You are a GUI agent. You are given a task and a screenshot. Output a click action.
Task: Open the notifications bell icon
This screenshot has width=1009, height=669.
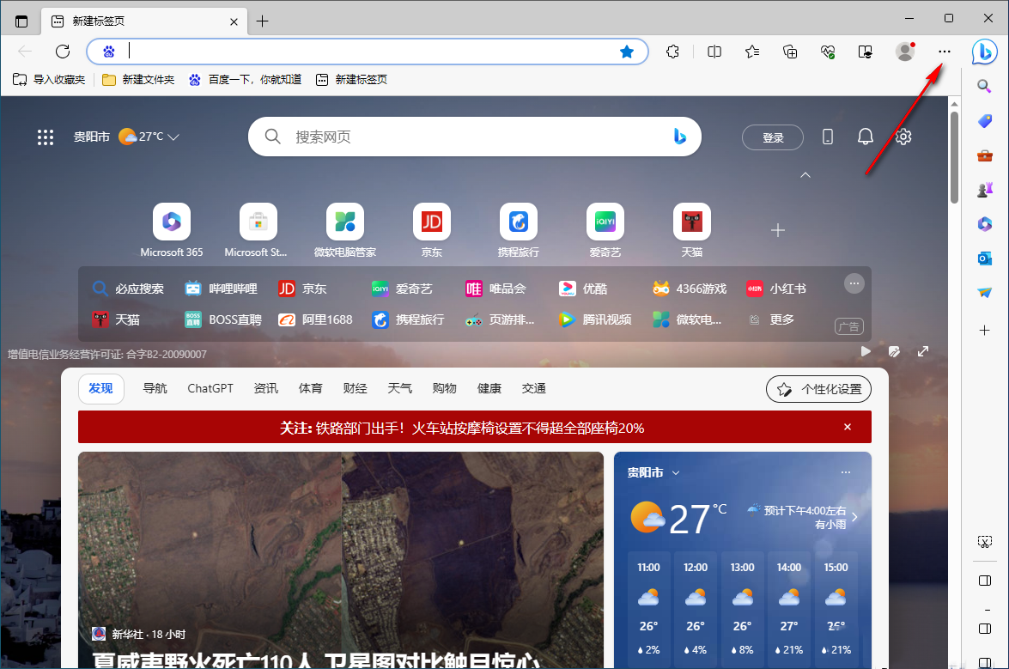866,137
